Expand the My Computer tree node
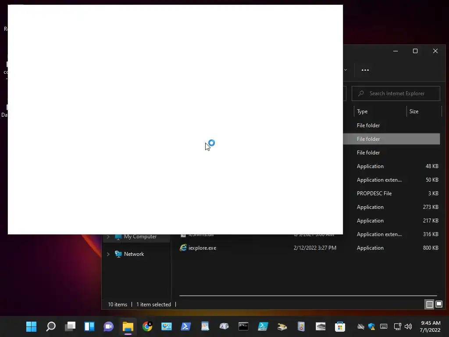 click(108, 237)
